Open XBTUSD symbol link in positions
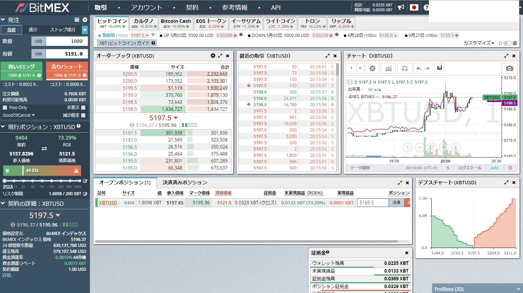 click(x=108, y=203)
